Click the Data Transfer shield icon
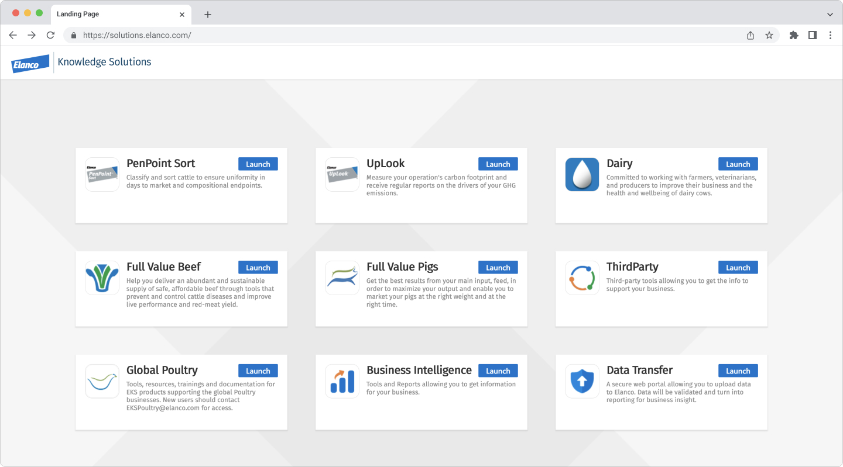Screen dimensions: 843x467 (x=582, y=381)
